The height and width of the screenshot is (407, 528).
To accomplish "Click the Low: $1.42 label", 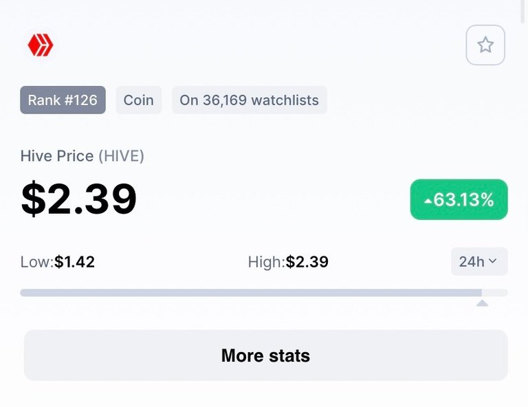I will tap(58, 261).
